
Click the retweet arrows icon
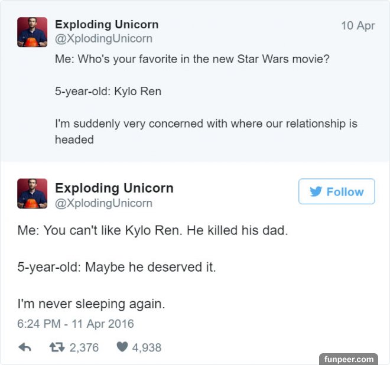point(56,348)
